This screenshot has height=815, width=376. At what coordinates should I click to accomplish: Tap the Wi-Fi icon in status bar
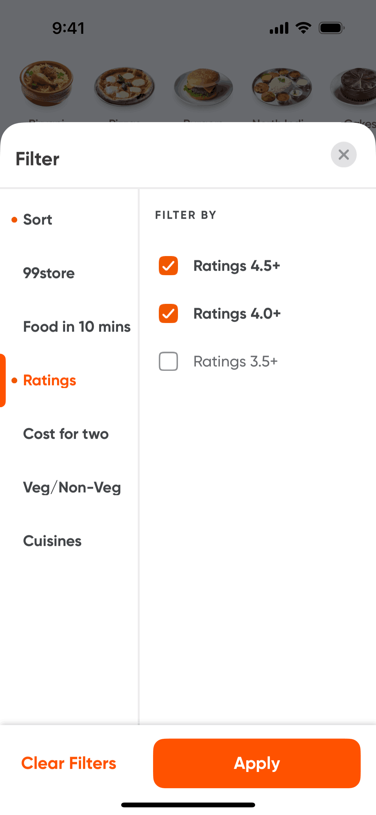pos(303,28)
